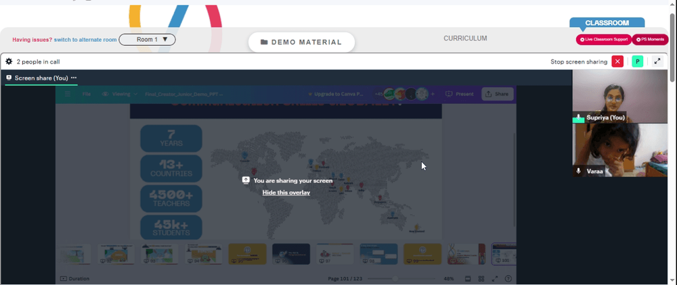Open the Room 1 dropdown
Viewport: 677px width, 285px height.
point(147,40)
